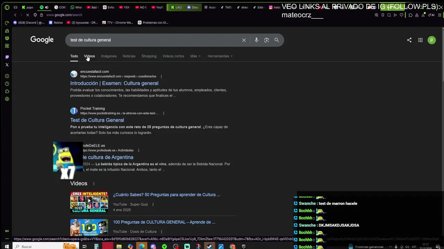Open '(628) Discord' bookmark
This screenshot has width=444, height=249.
tap(29, 22)
